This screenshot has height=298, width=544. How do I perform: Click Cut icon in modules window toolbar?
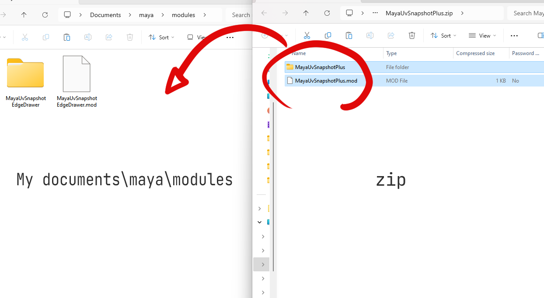[x=25, y=38]
